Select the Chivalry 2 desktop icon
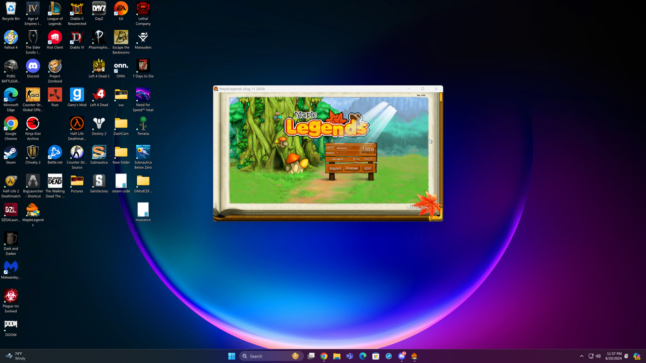 point(33,155)
